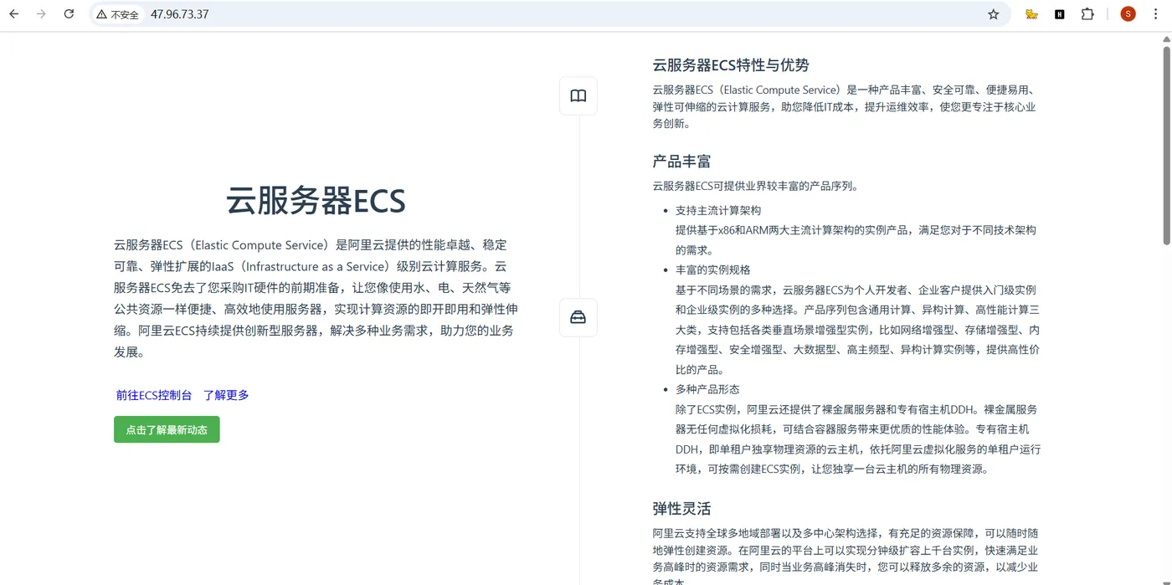This screenshot has width=1172, height=585.
Task: Open the 了解更多 link
Action: (226, 395)
